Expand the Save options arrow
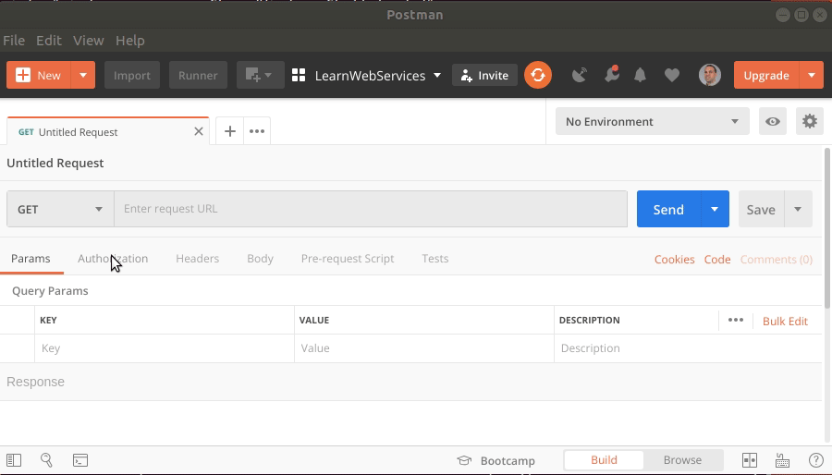The height and width of the screenshot is (475, 832). (798, 209)
